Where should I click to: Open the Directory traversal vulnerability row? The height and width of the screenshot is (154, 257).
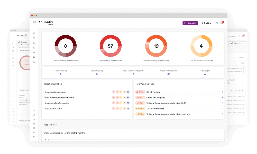click(155, 109)
